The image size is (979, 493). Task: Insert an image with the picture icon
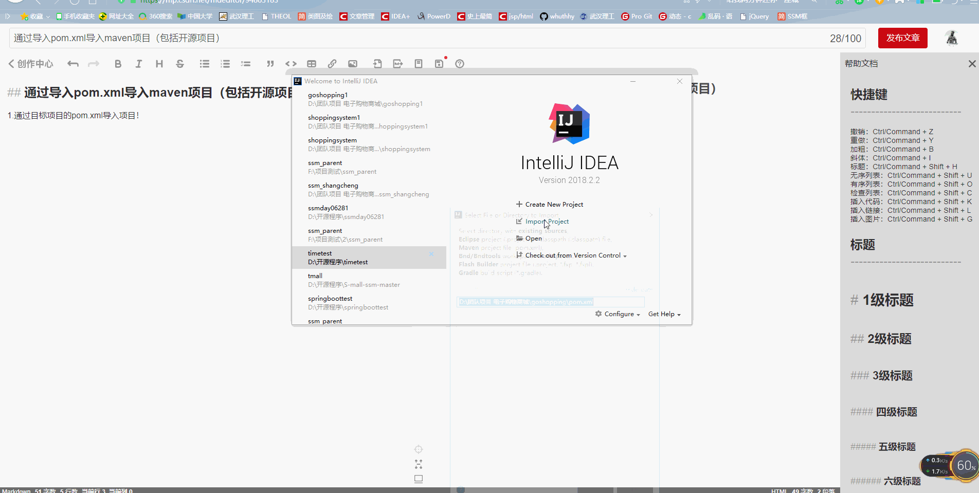(353, 64)
